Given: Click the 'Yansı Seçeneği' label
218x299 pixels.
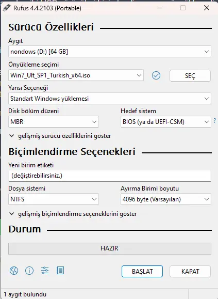Looking at the screenshot, I should click(x=28, y=88).
